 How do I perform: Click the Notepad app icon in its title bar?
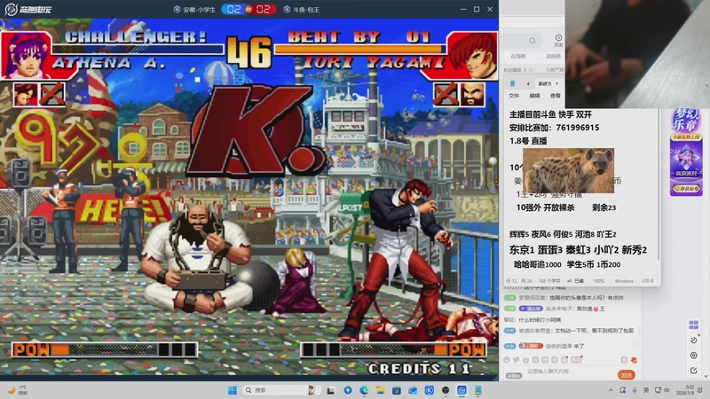point(512,83)
